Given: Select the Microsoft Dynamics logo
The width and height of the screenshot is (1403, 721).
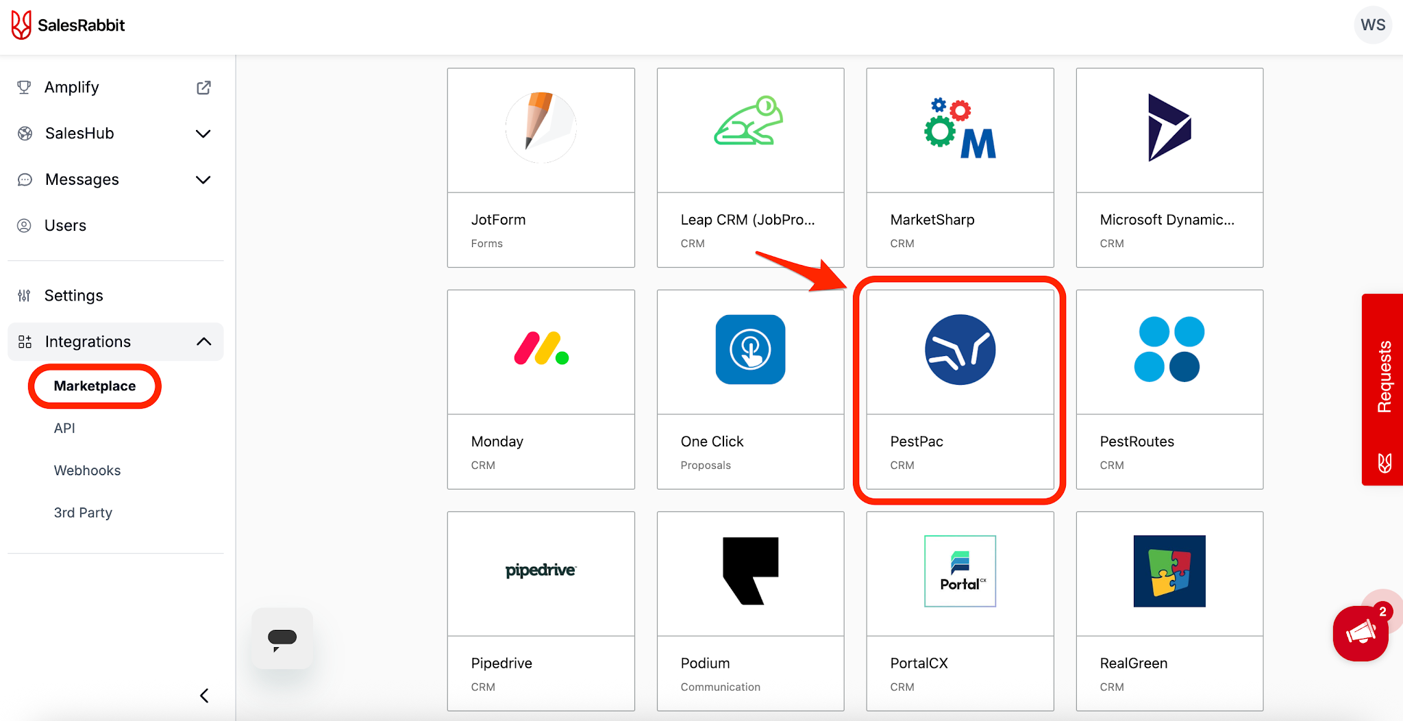Looking at the screenshot, I should [x=1169, y=128].
